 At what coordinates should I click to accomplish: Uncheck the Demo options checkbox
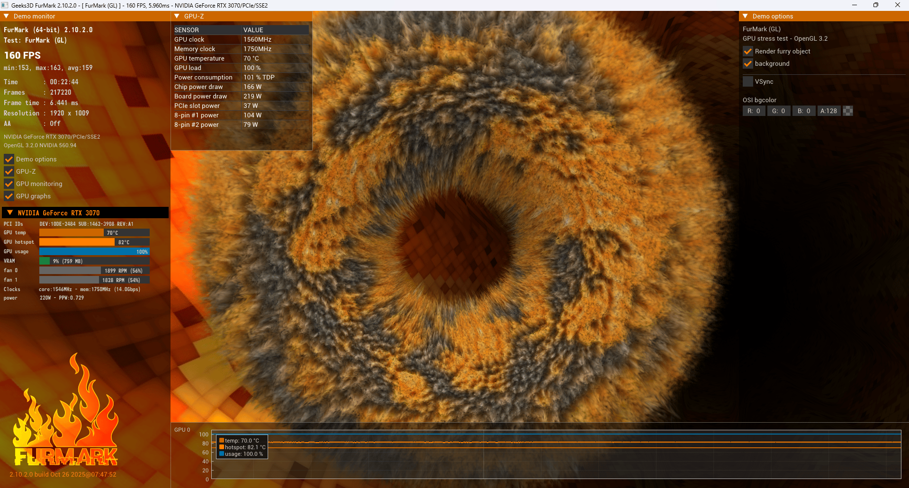coord(9,159)
